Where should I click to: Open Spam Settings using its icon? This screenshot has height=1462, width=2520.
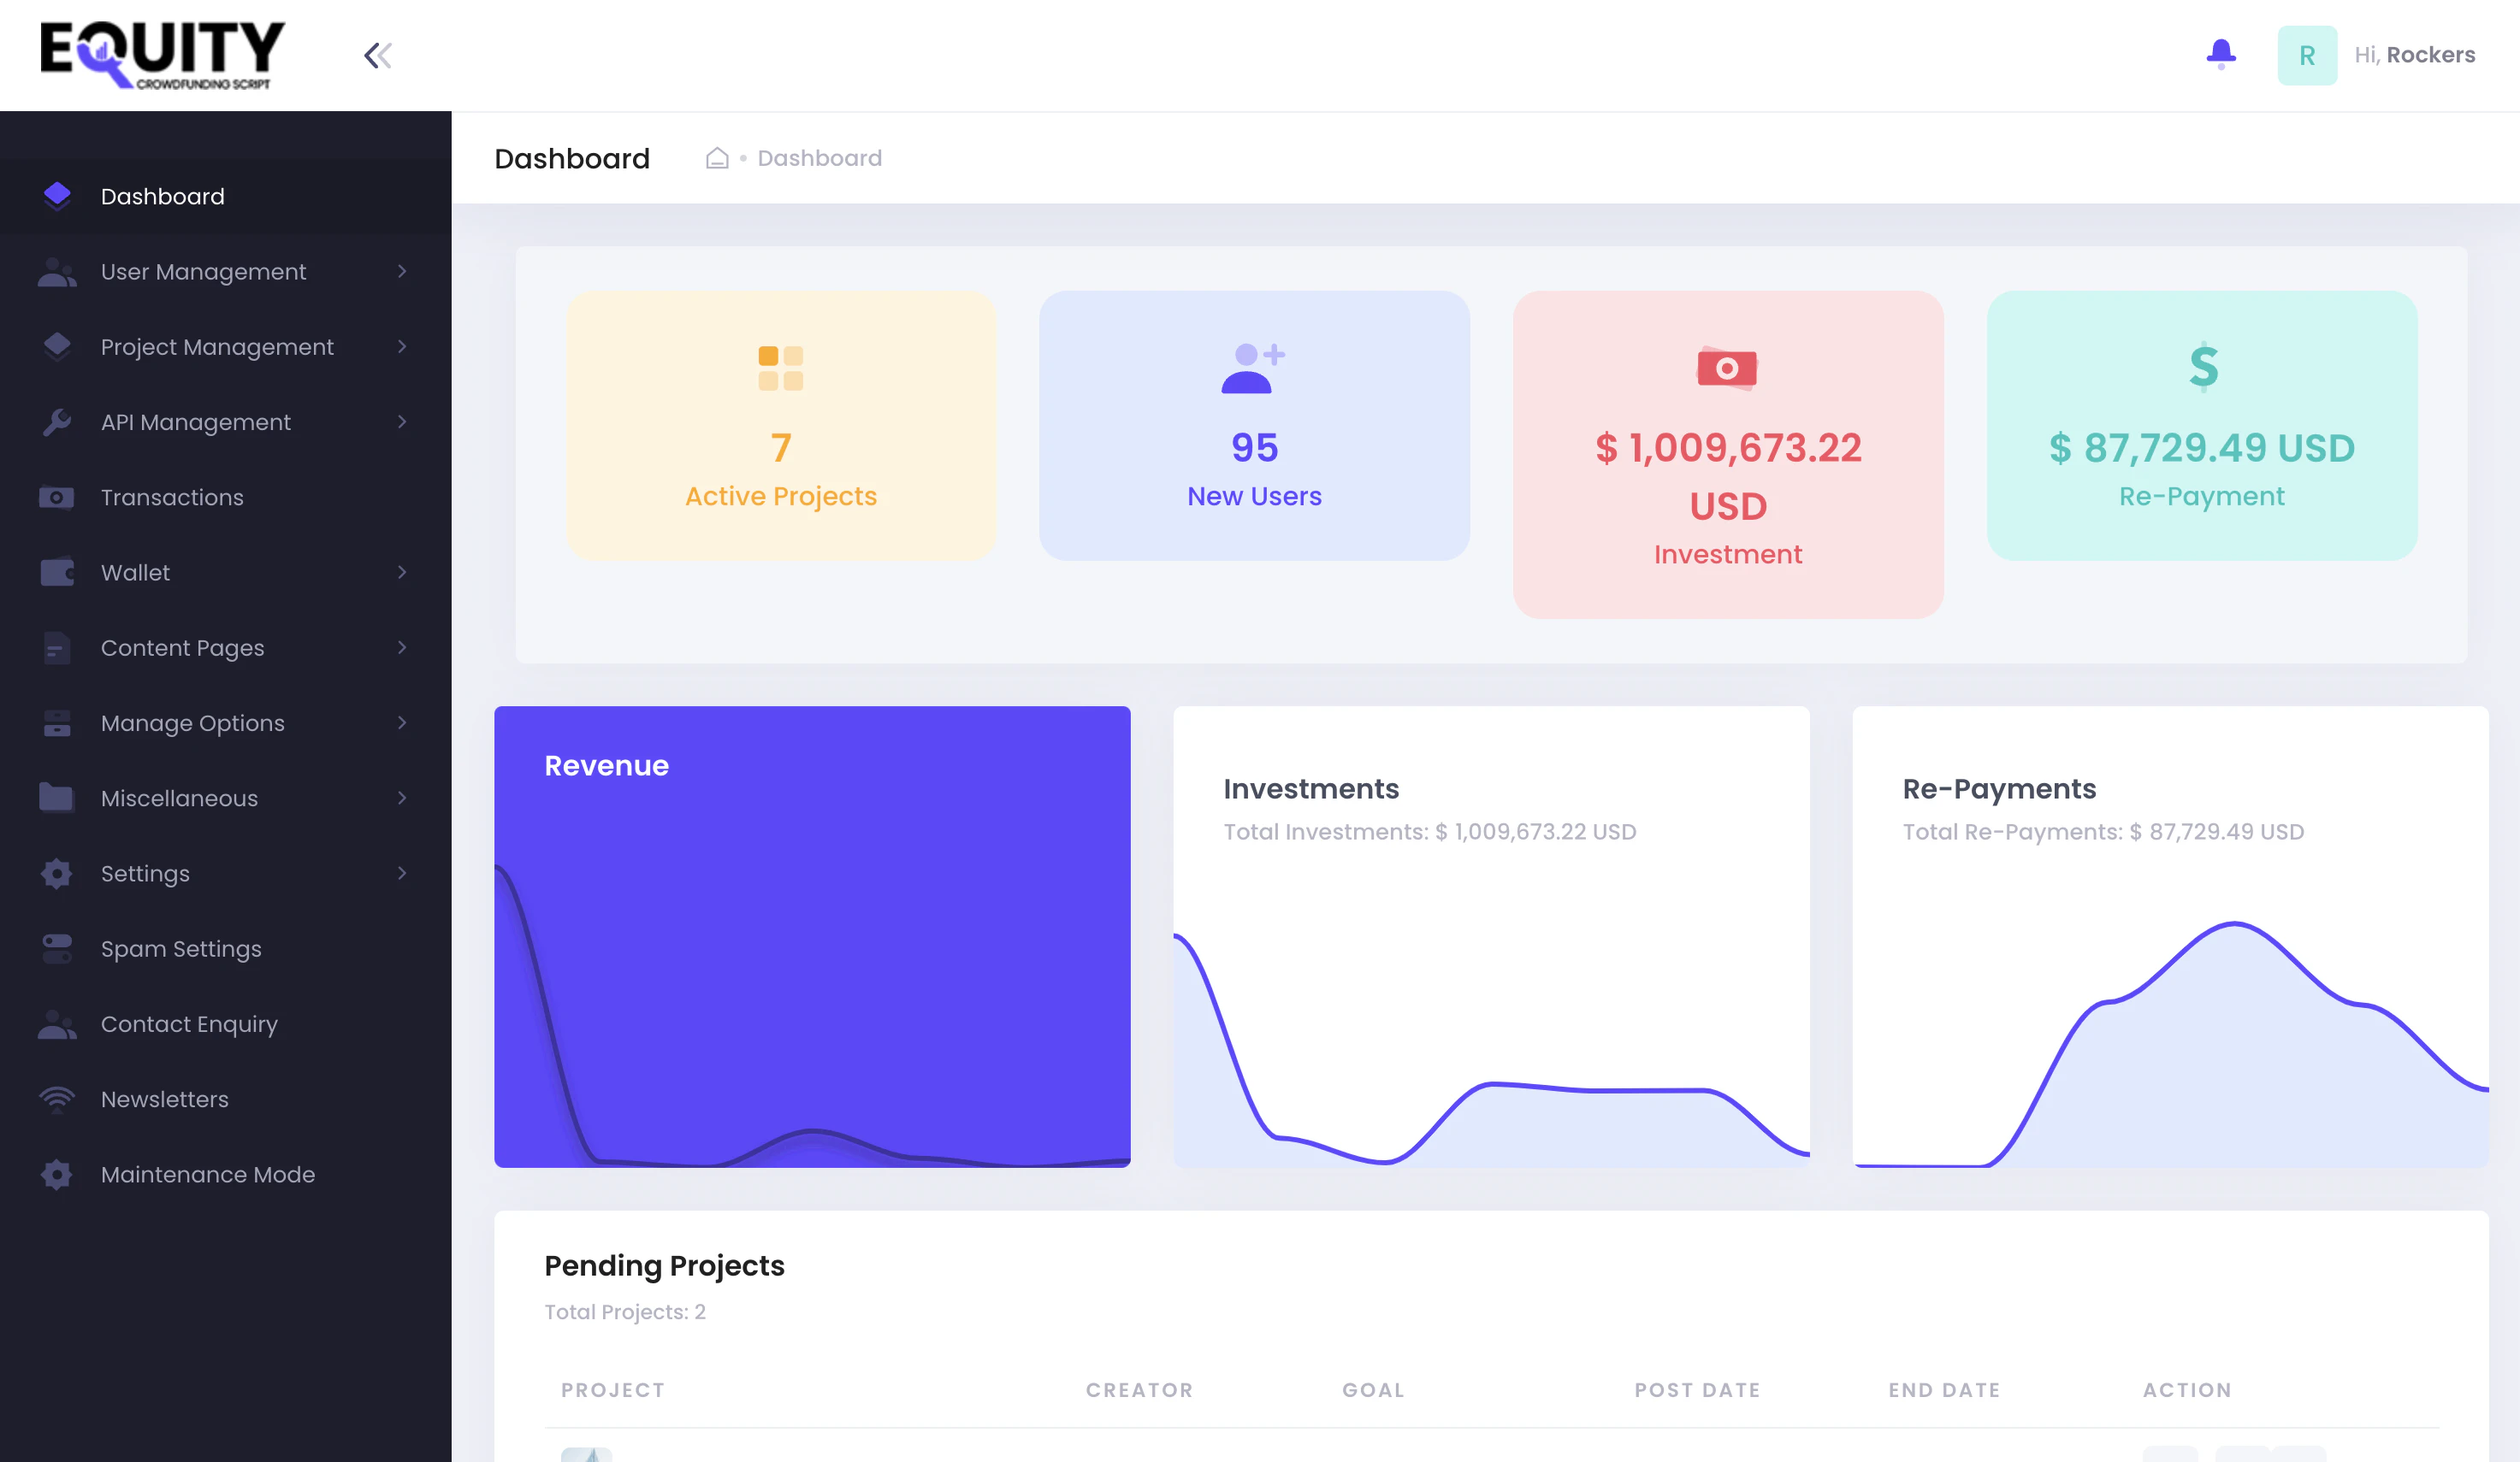pyautogui.click(x=57, y=948)
